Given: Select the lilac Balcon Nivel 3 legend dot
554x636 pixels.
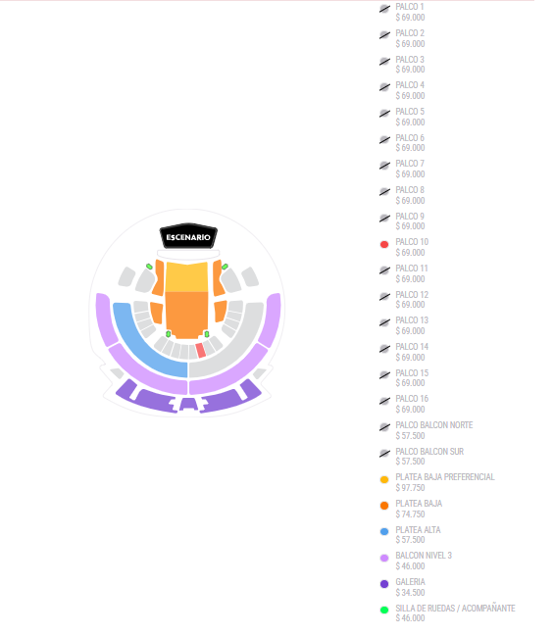Looking at the screenshot, I should coord(384,559).
